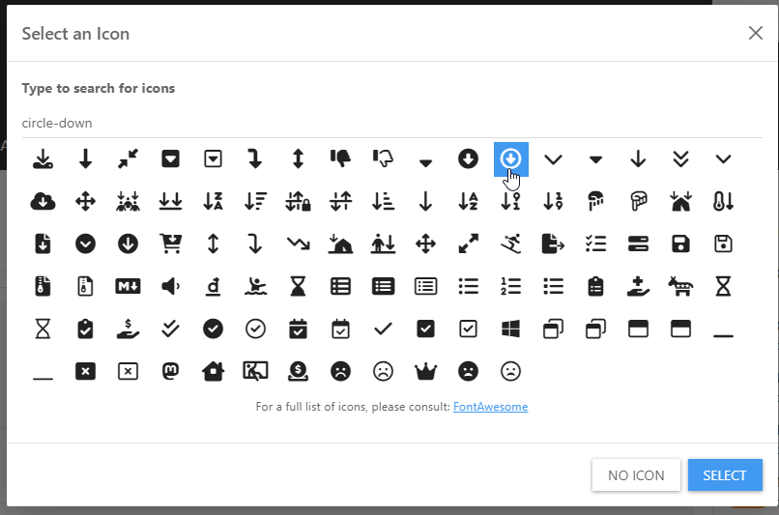Image resolution: width=779 pixels, height=515 pixels.
Task: Select the Mastodon logo icon
Action: 170,371
